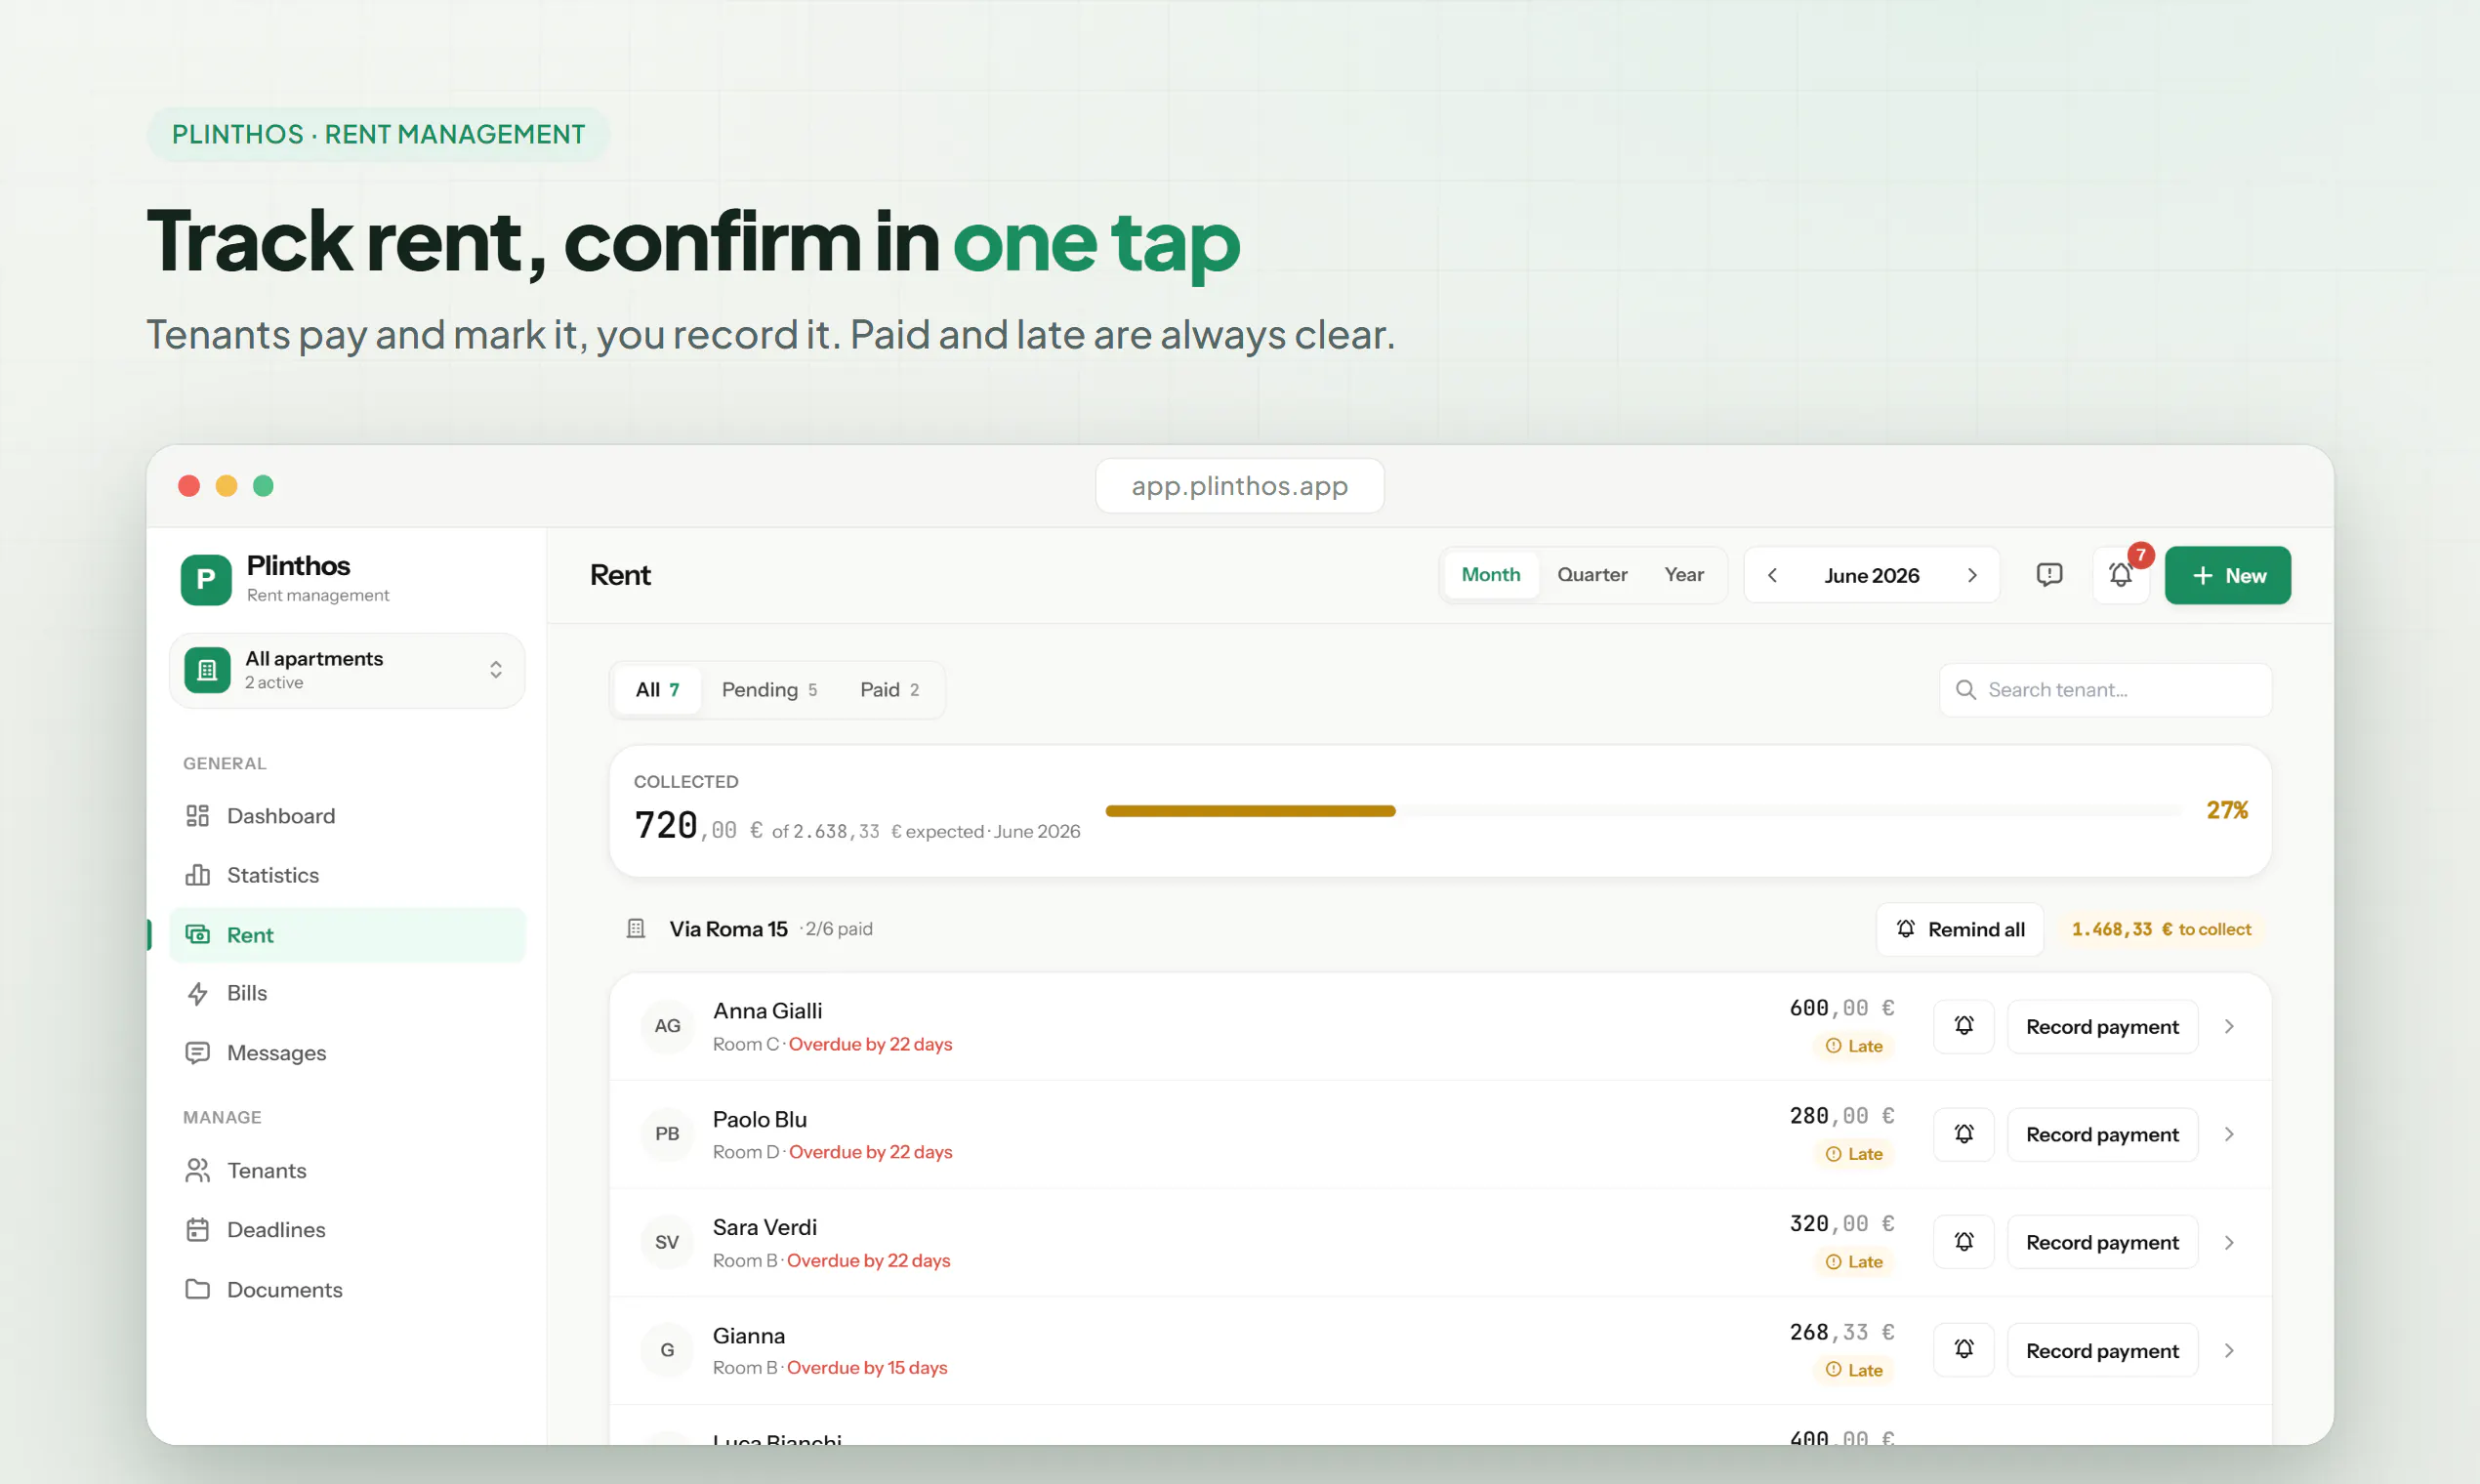Expand Anna Gialli row chevron

pyautogui.click(x=2229, y=1027)
